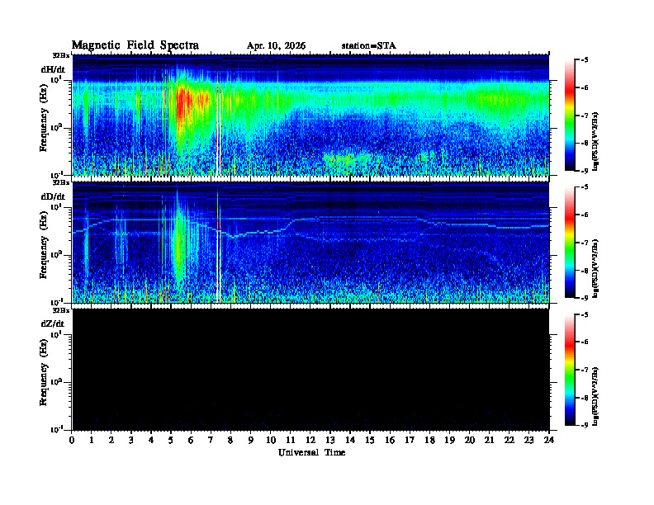Click the hour 23 tick label
Viewport: 654px width, 505px height.
pyautogui.click(x=528, y=440)
